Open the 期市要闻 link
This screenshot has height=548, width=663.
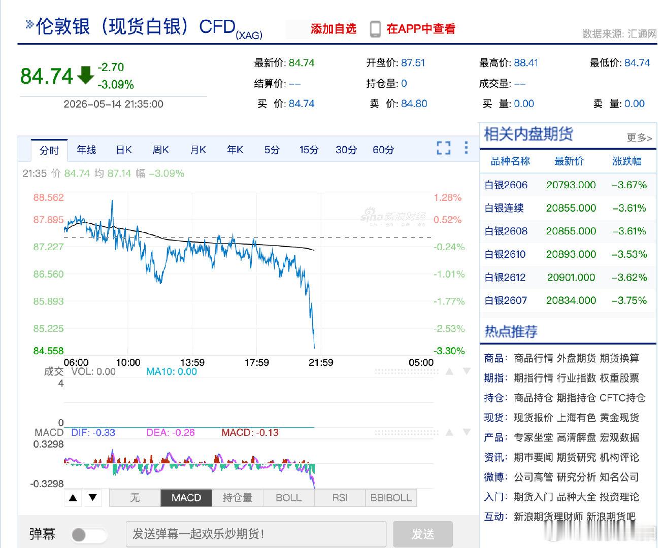(x=533, y=457)
